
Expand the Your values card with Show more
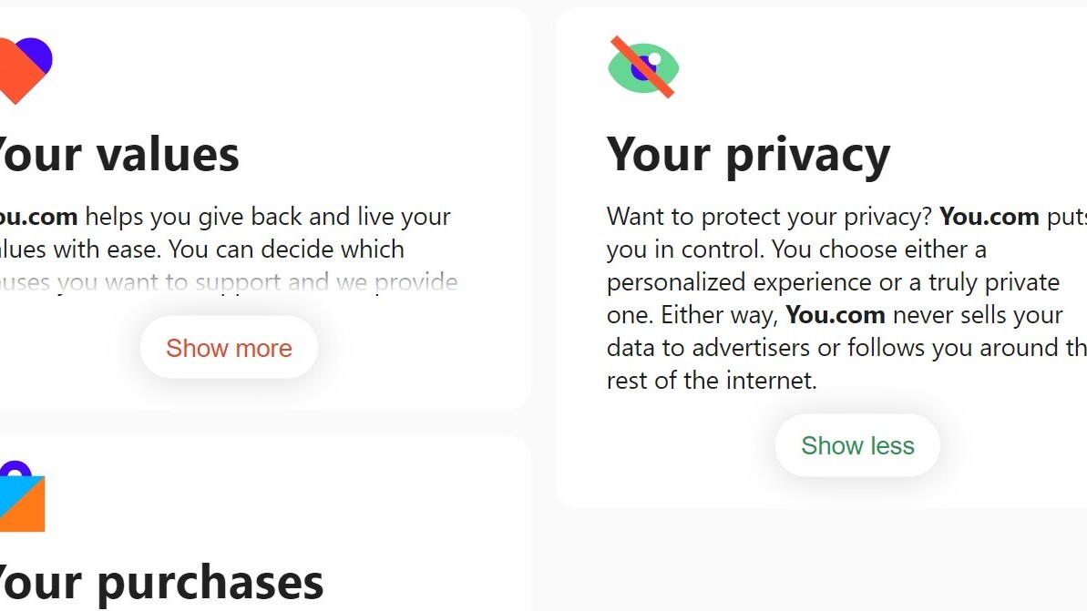point(229,348)
